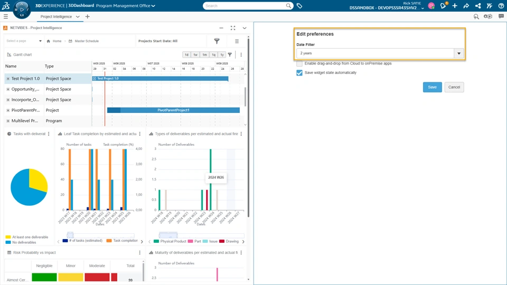Click the search magnifier icon
This screenshot has height=285, width=507.
coord(288,6)
